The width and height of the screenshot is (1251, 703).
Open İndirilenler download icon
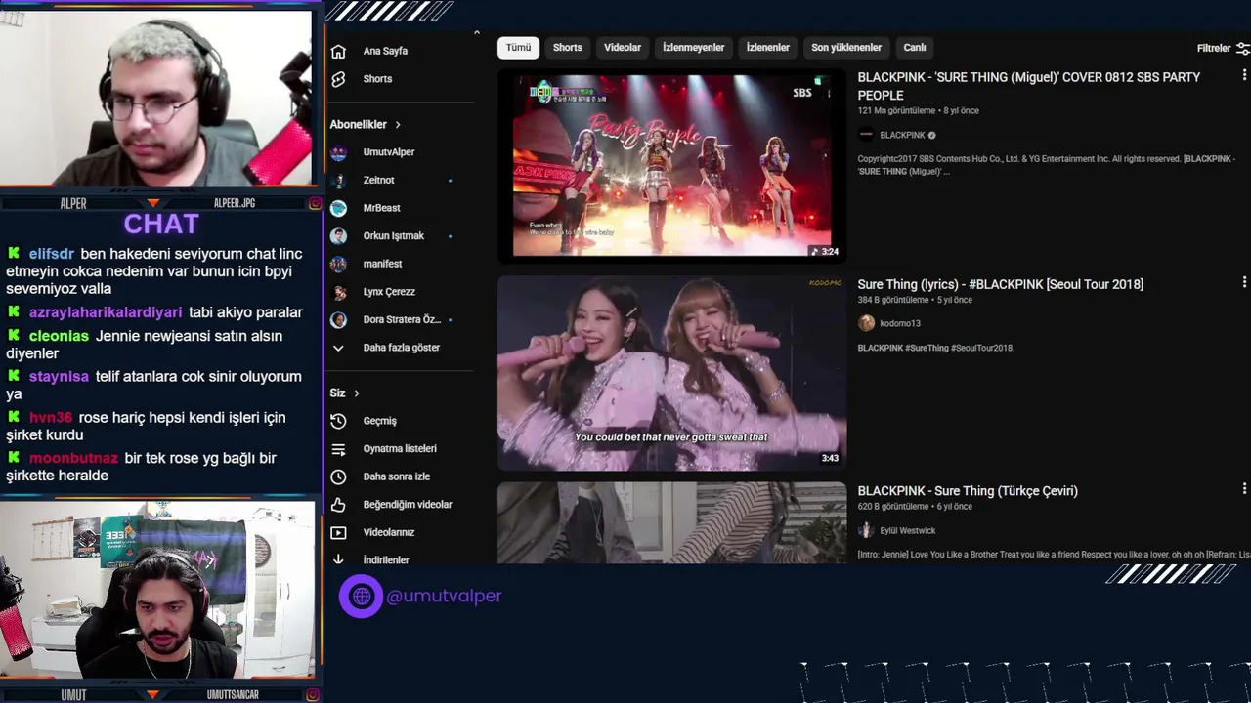[x=338, y=559]
